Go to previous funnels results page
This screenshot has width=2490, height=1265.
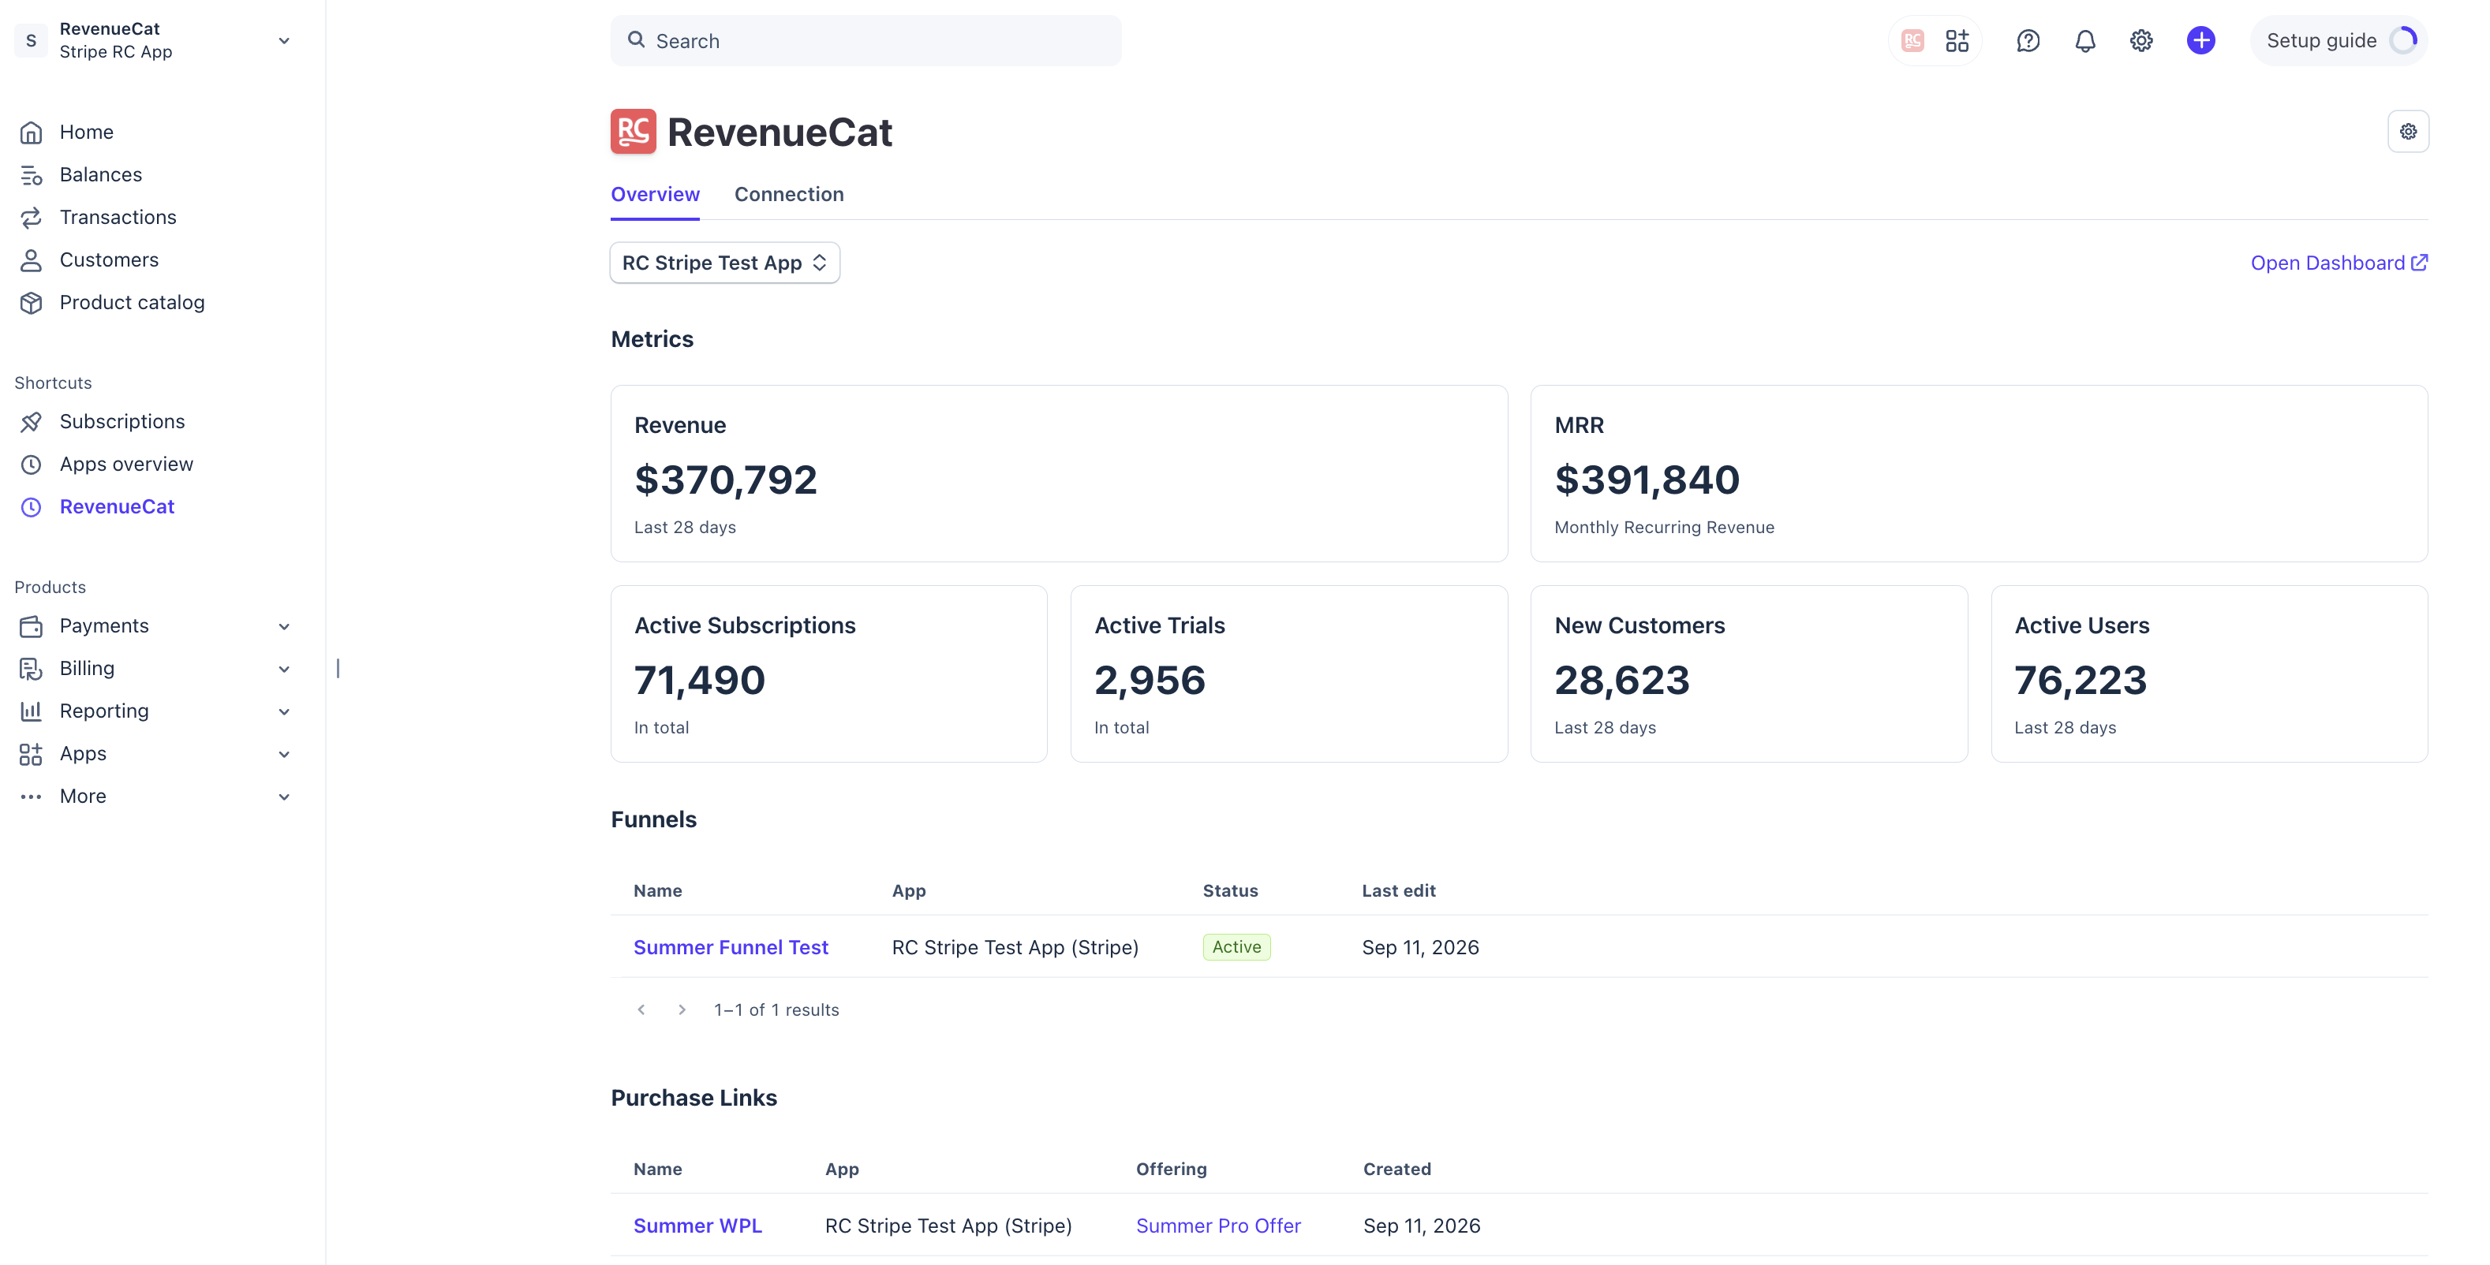(641, 1009)
